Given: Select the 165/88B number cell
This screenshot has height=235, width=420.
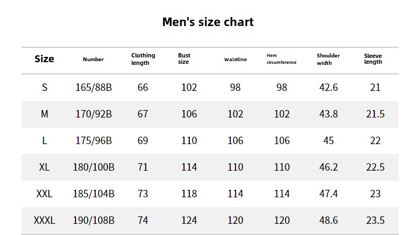Looking at the screenshot, I should (94, 88).
